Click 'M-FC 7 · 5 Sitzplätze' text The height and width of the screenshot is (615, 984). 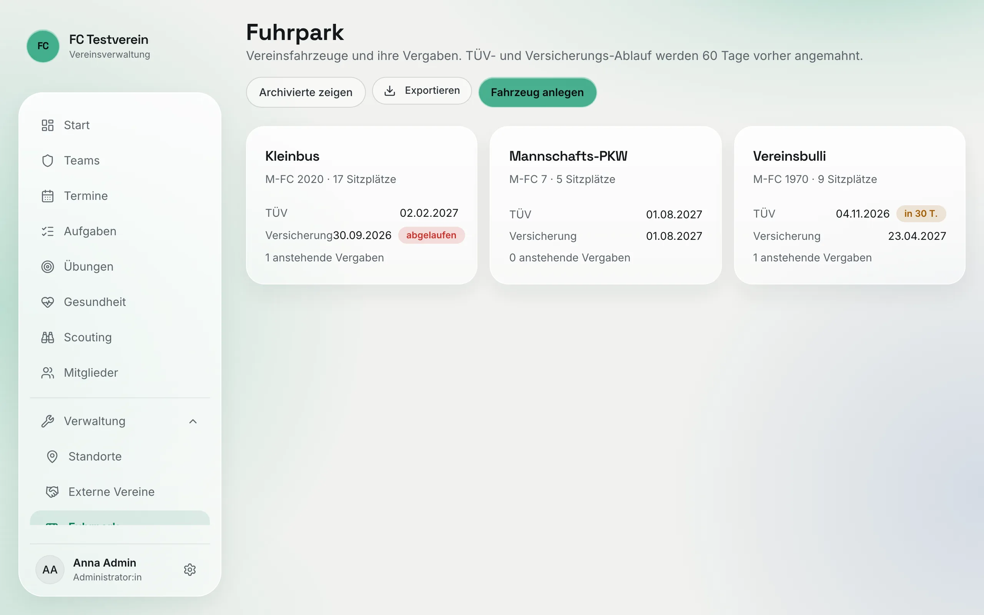click(x=562, y=180)
